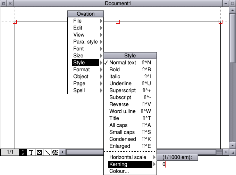
Task: Click the top-right red frame handle
Action: (220, 22)
